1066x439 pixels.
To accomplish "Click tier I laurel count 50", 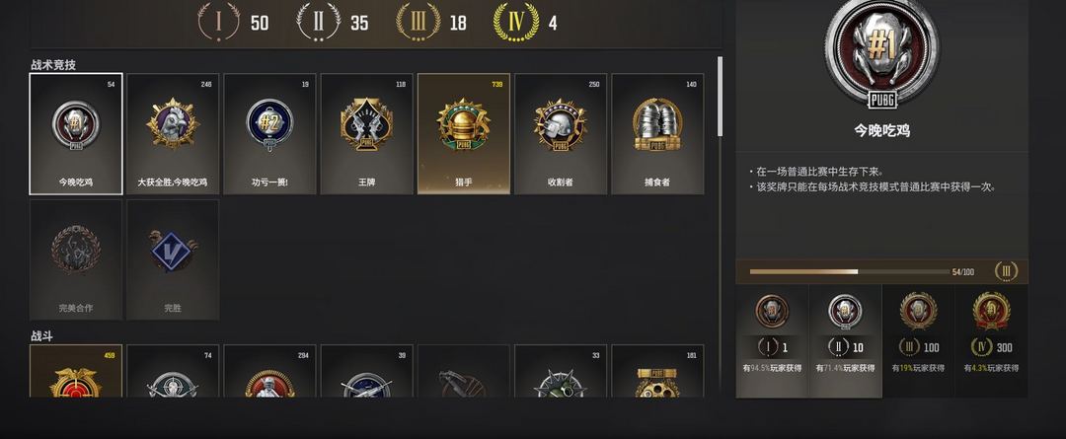I will click(x=233, y=22).
